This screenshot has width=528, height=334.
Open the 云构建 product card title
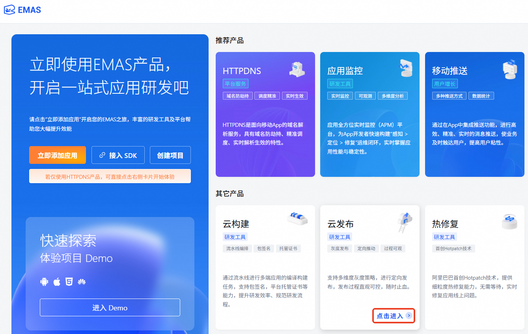236,224
